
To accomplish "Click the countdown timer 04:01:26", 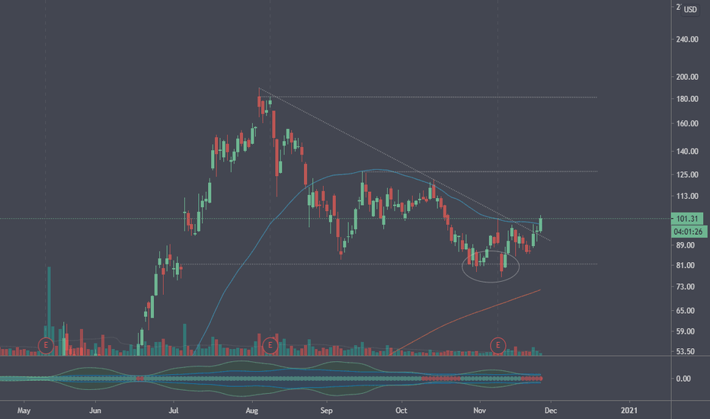I will point(688,232).
